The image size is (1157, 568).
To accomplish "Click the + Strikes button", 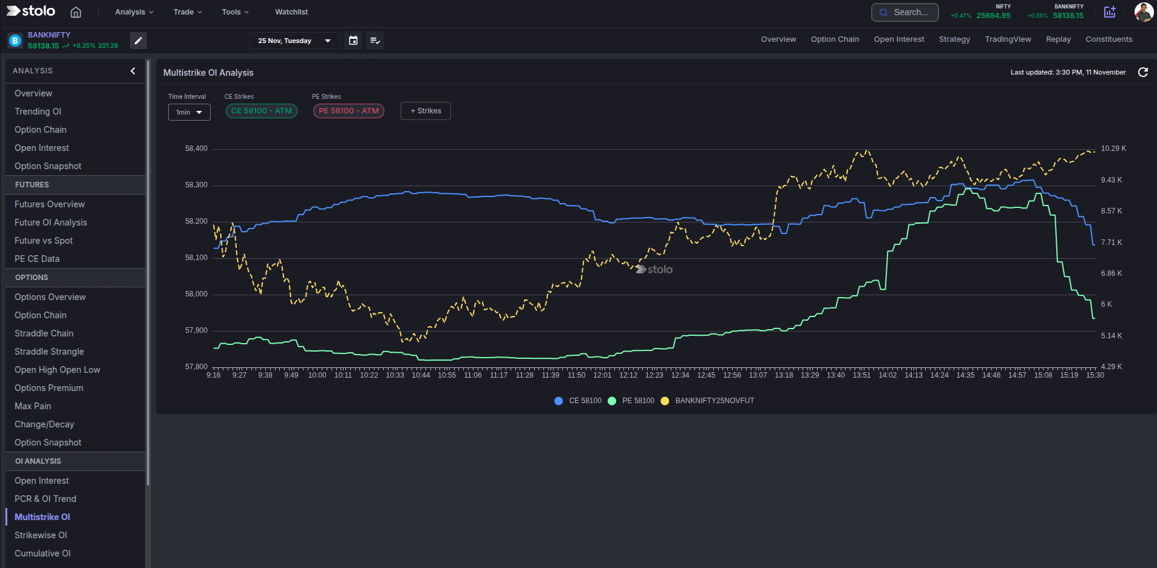I will (425, 111).
